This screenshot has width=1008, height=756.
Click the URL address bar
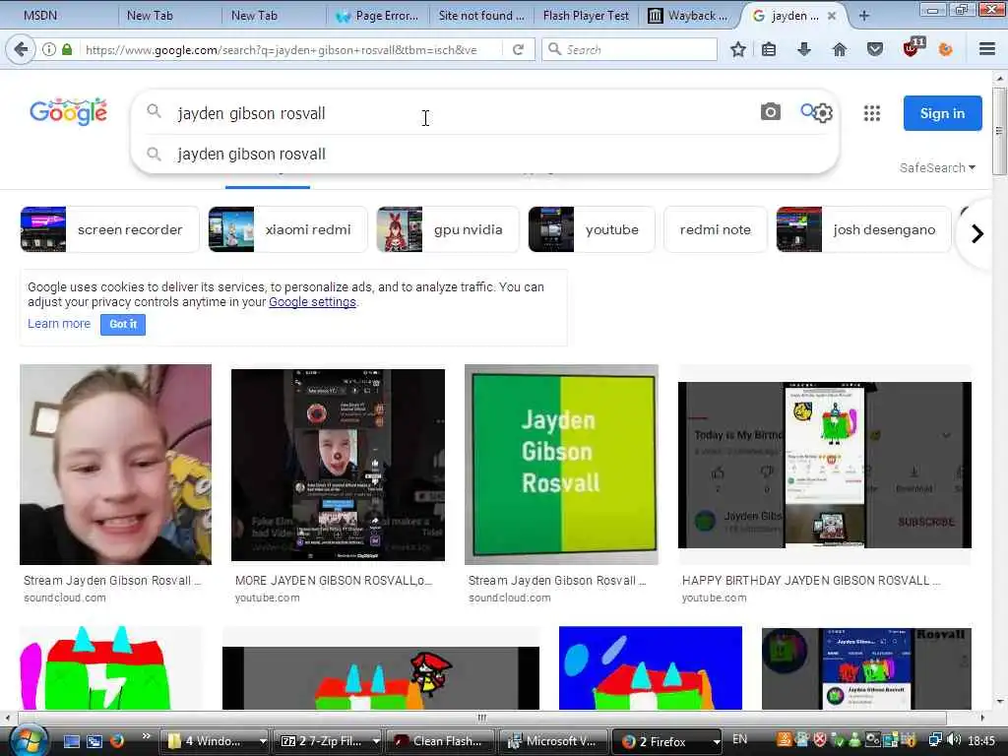289,49
